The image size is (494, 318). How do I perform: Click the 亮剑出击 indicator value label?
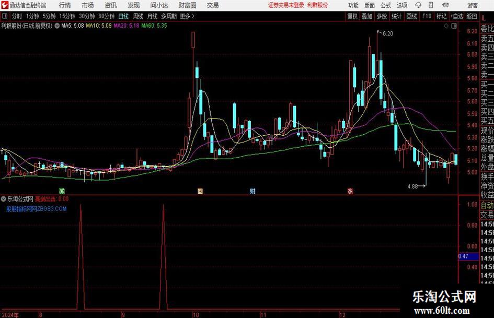pyautogui.click(x=52, y=199)
